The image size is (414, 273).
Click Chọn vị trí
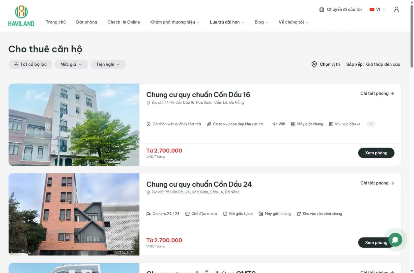pos(326,64)
